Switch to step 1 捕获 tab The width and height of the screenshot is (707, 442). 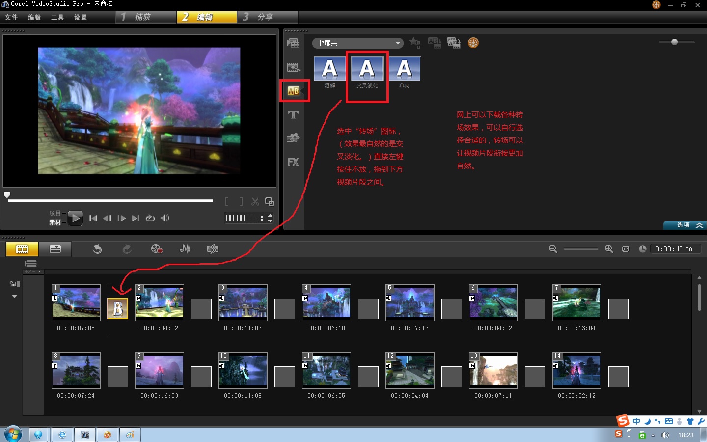click(x=146, y=17)
